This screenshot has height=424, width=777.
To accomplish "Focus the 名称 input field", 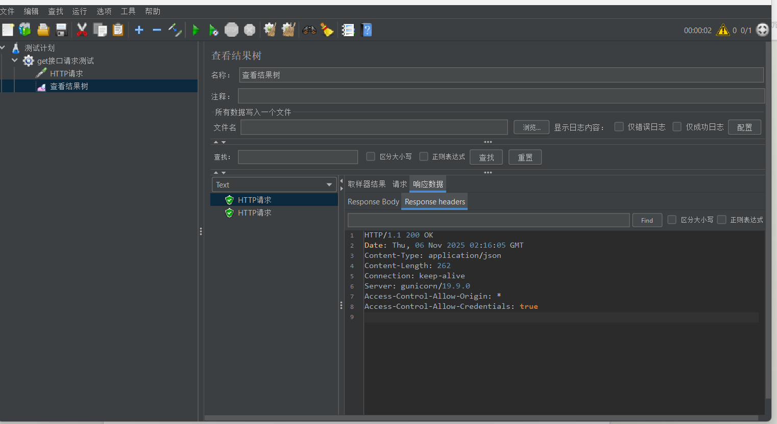I will (501, 75).
